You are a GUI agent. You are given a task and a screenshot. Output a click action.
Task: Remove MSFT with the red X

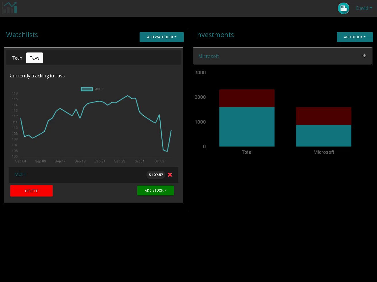tap(170, 175)
